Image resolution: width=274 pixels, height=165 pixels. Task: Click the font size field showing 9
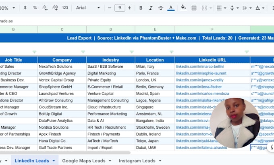(120, 8)
